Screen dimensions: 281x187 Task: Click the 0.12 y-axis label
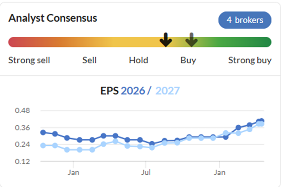point(23,161)
